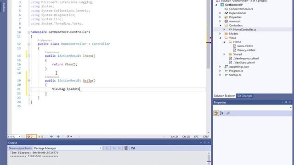294x165 pixels.
Task: Click the editor vertical scrollbar thumb
Action: coord(208,34)
